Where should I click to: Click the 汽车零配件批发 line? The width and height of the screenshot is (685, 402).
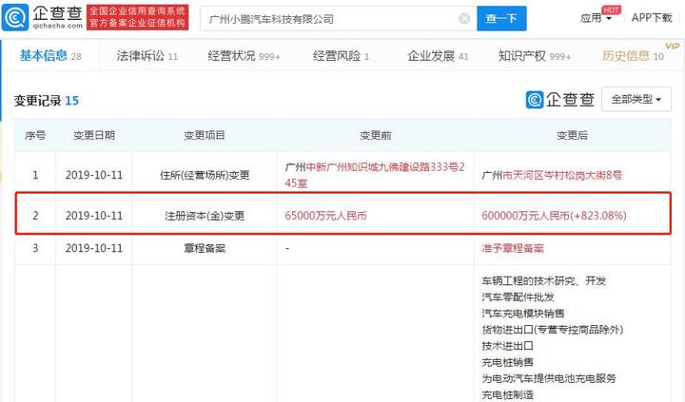(x=518, y=297)
